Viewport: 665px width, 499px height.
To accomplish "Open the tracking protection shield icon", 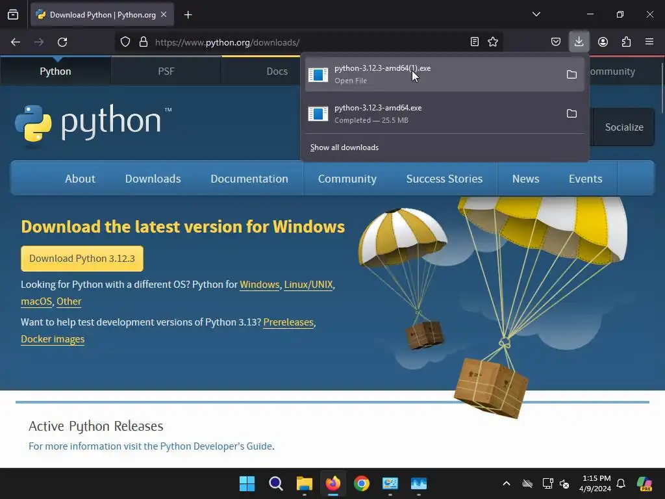I will pos(125,42).
